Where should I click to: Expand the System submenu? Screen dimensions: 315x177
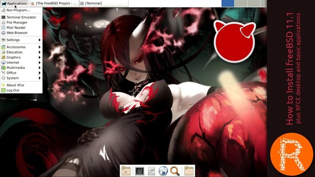21,78
